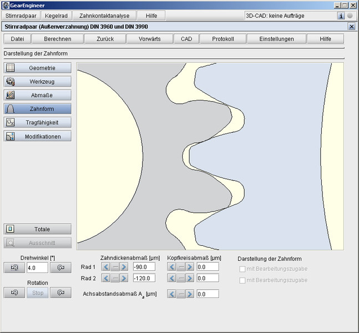Decrease Rad 1 Kopfkreisabmaß value

coord(171,267)
